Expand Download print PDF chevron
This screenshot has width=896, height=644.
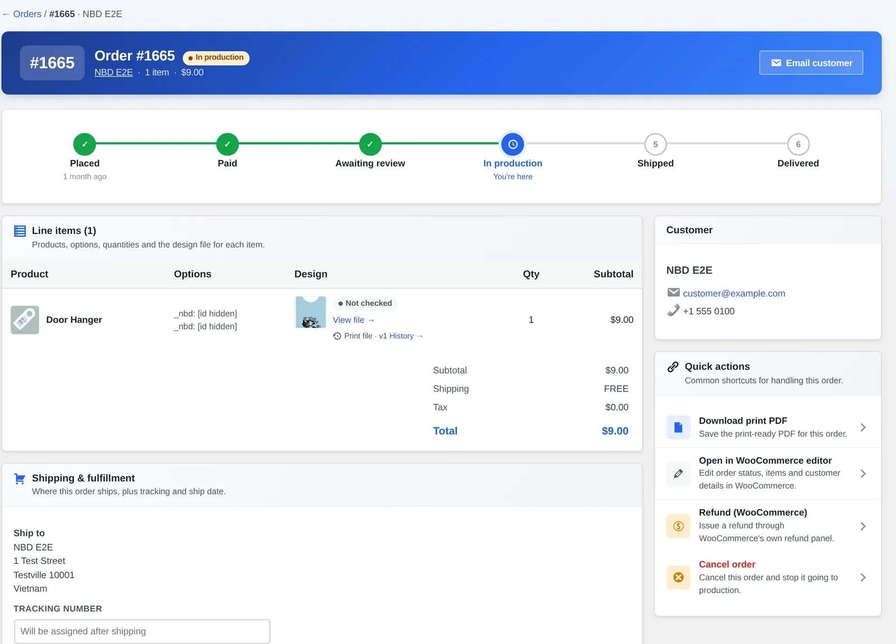pyautogui.click(x=863, y=427)
